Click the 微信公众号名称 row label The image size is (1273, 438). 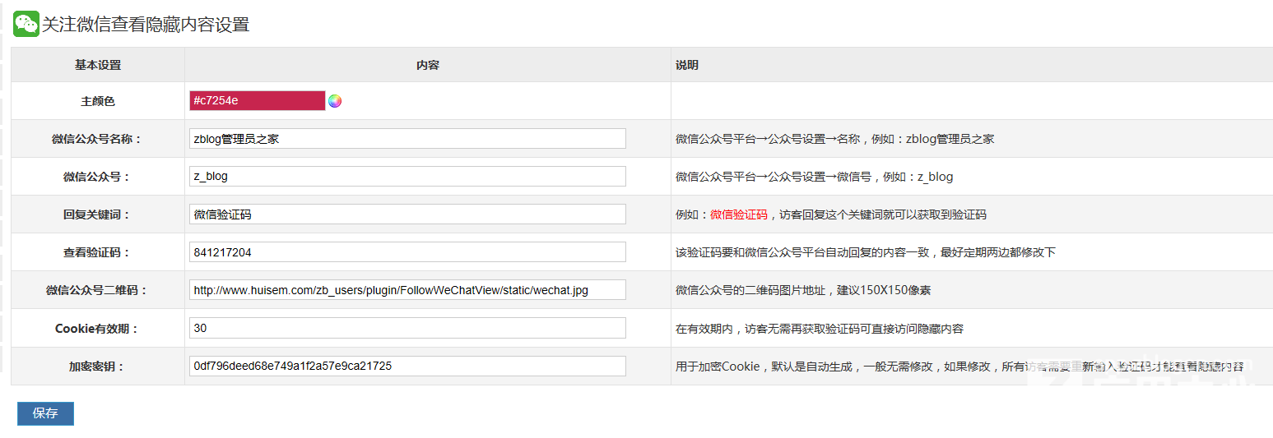(97, 139)
